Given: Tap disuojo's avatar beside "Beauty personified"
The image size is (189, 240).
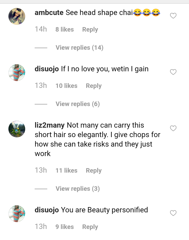Looking at the screenshot, I should pyautogui.click(x=17, y=213).
